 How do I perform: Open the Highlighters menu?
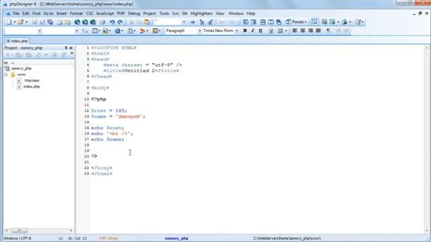click(x=201, y=13)
